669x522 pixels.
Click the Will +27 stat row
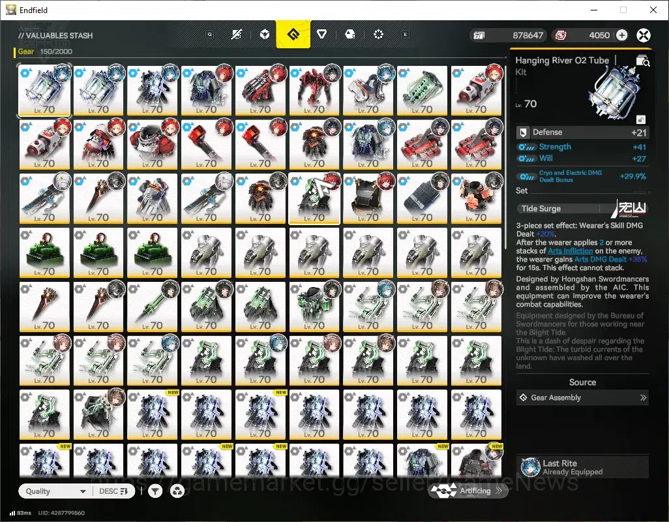tap(582, 159)
